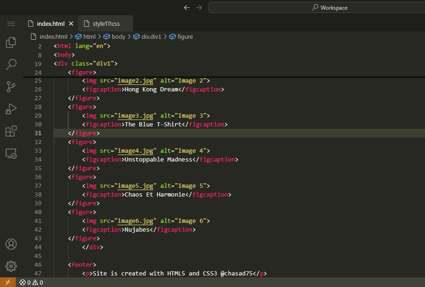Open errors and warnings in status bar
Screen dimensions: 425x287
(31, 282)
